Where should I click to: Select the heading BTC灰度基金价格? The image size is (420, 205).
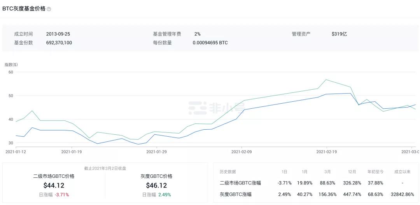pyautogui.click(x=24, y=9)
